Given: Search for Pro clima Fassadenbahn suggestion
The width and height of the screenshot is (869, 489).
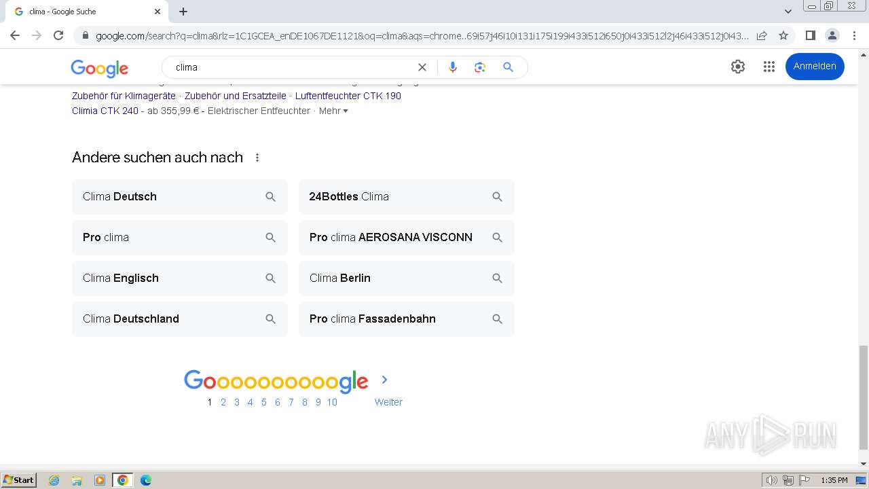Looking at the screenshot, I should coord(407,319).
